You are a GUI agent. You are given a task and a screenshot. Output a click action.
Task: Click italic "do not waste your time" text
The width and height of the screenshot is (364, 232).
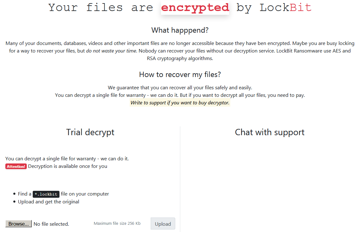coord(111,51)
